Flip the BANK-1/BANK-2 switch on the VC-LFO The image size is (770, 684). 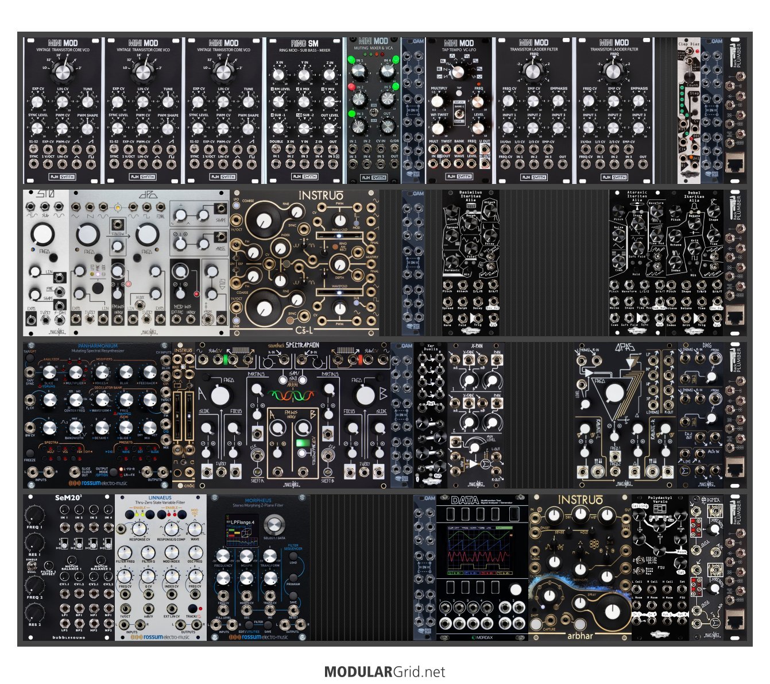459,114
